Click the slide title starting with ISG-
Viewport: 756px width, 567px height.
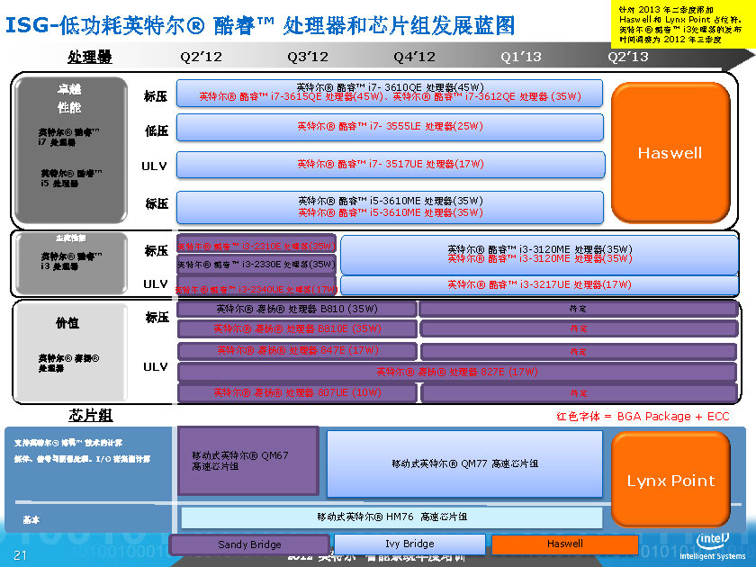tap(259, 25)
